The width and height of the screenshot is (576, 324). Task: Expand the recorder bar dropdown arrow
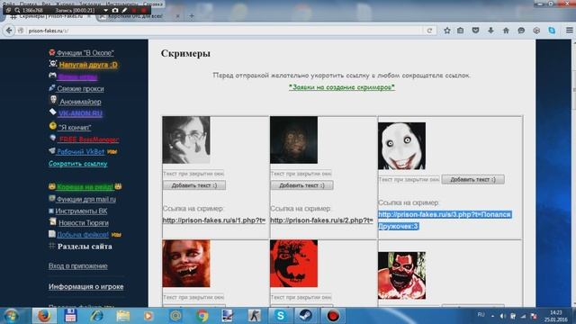[106, 10]
